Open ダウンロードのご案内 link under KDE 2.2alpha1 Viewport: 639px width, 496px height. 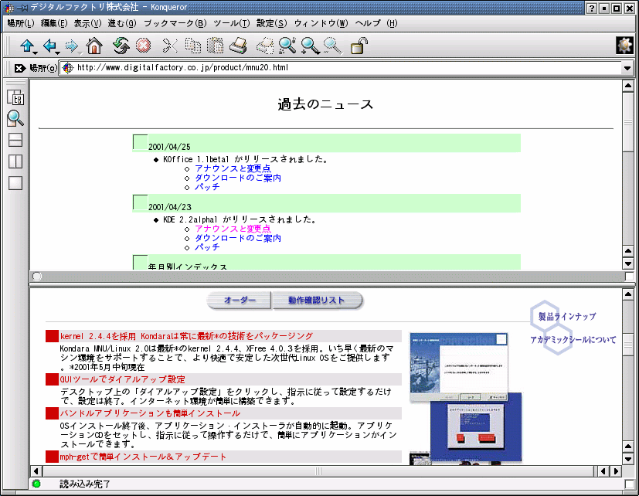pos(238,238)
